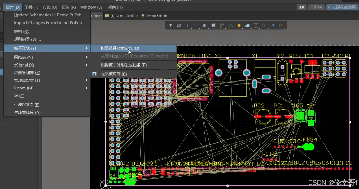Toggle the 定义板切割 icon
359x189 pixels.
point(94,74)
